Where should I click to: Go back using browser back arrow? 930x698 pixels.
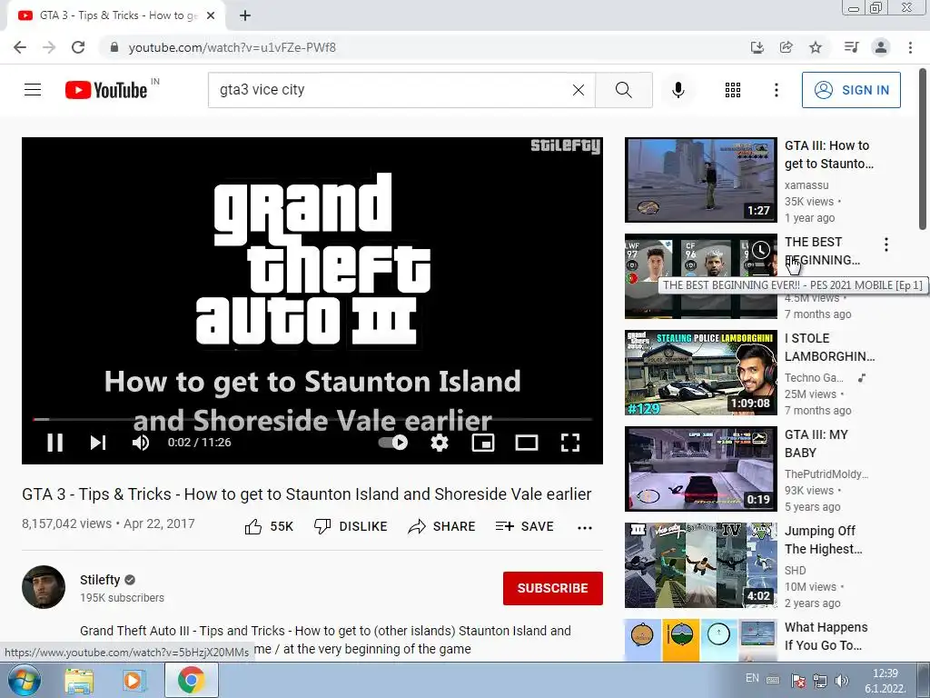20,47
